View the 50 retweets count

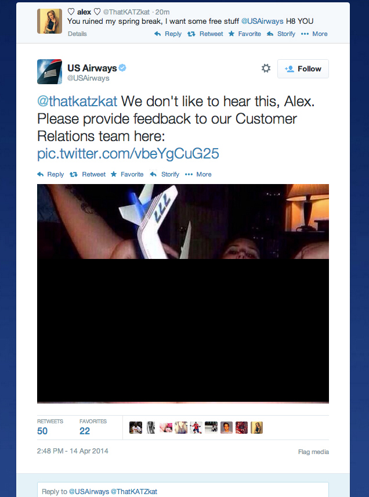[42, 431]
